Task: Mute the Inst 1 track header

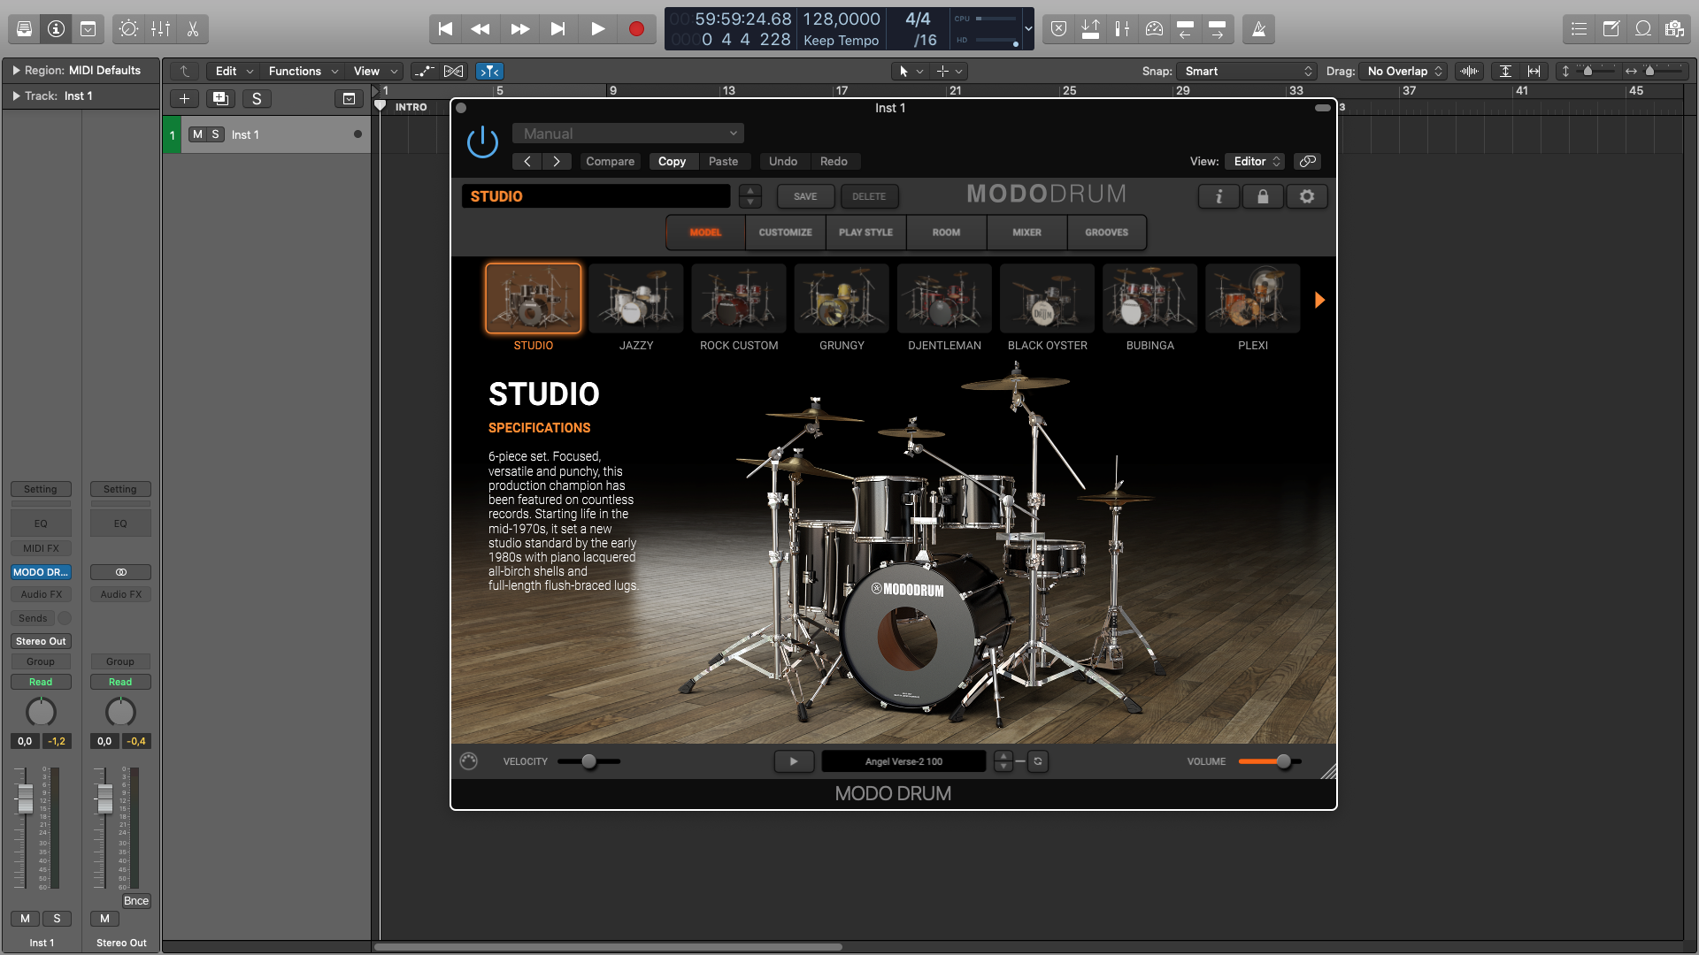Action: 198,134
